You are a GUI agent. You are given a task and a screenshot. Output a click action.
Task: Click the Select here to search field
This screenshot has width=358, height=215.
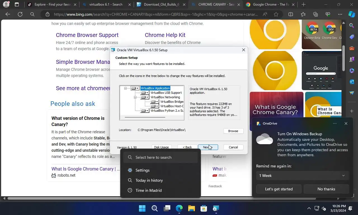[x=161, y=157]
